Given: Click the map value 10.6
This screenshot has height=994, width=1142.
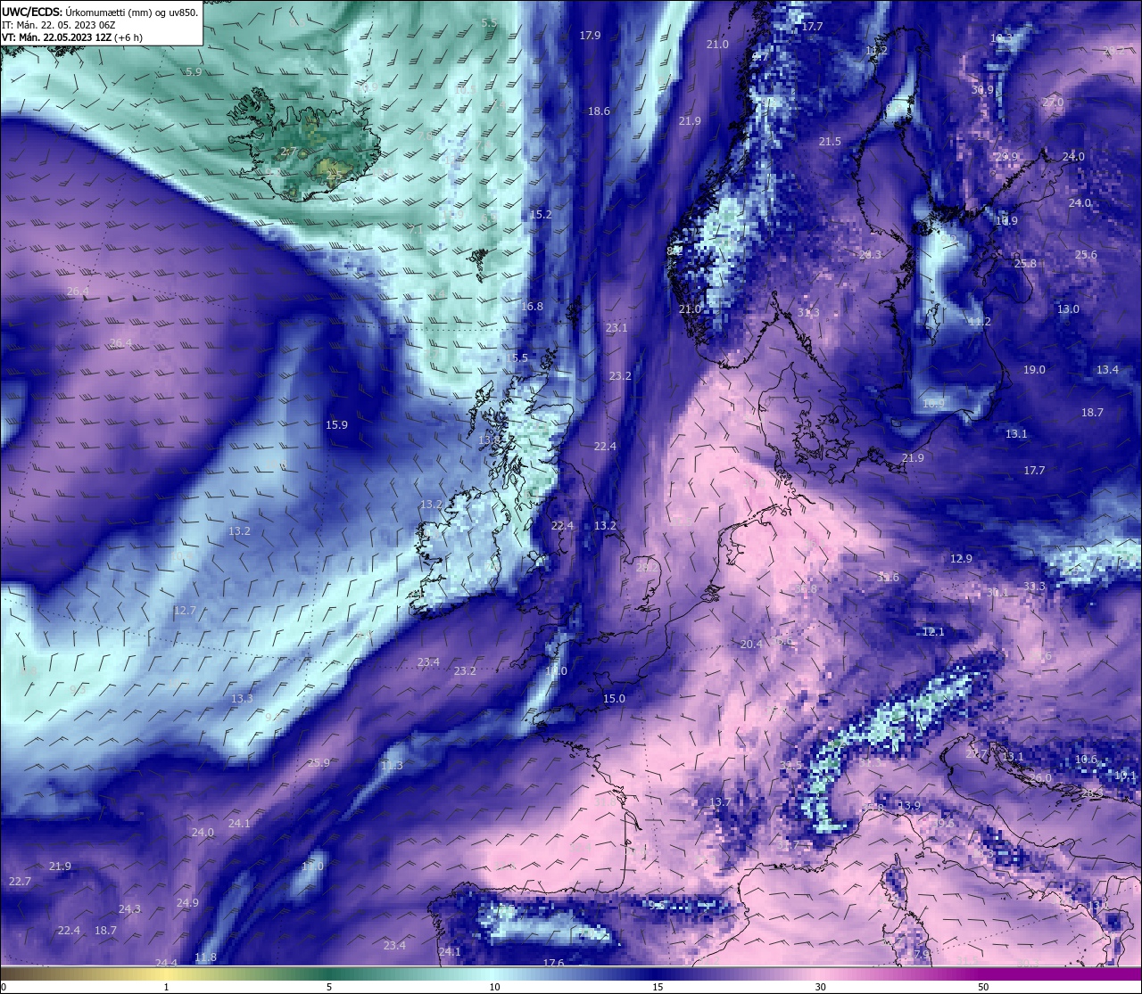Looking at the screenshot, I should (x=1086, y=760).
